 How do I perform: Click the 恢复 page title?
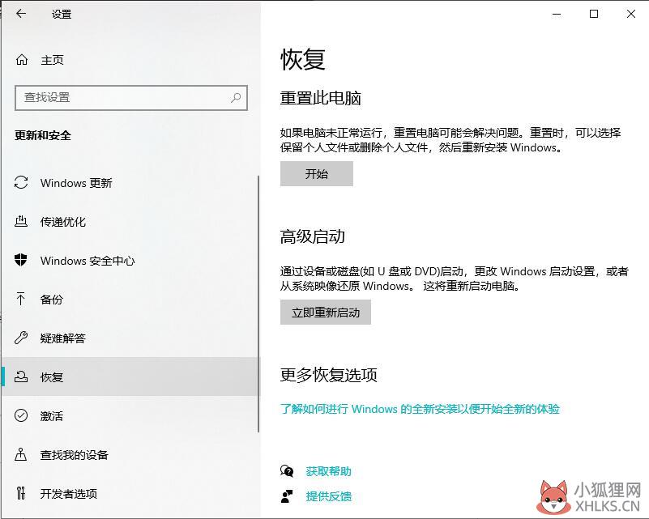point(303,59)
